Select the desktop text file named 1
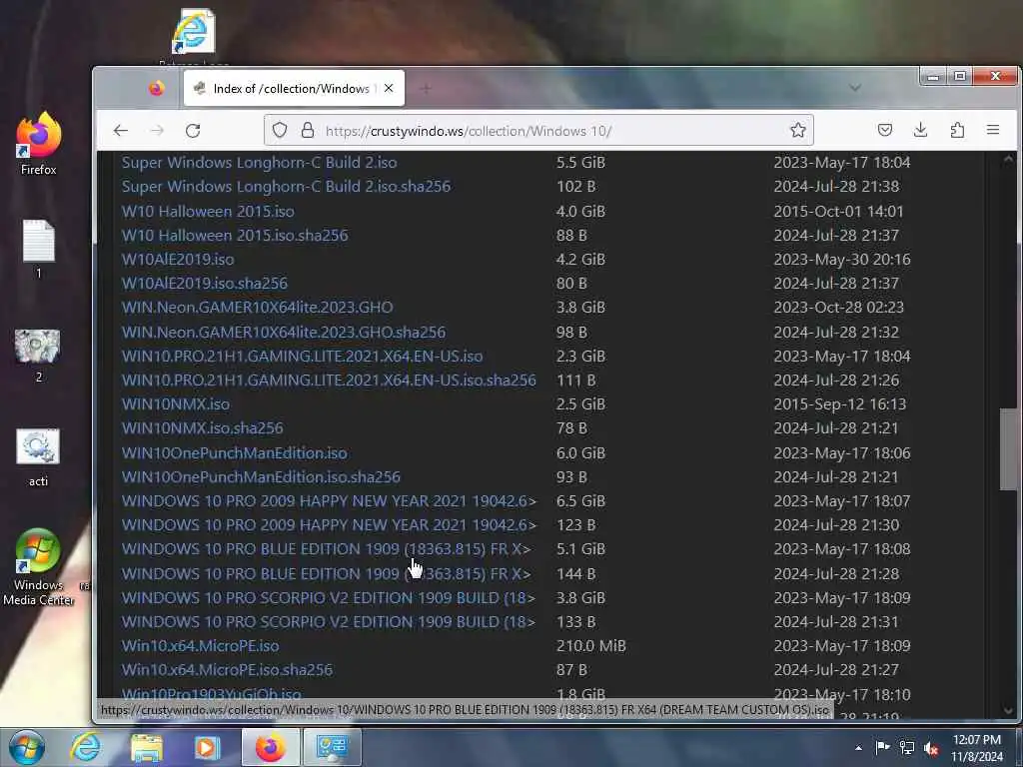The height and width of the screenshot is (767, 1023). 39,249
